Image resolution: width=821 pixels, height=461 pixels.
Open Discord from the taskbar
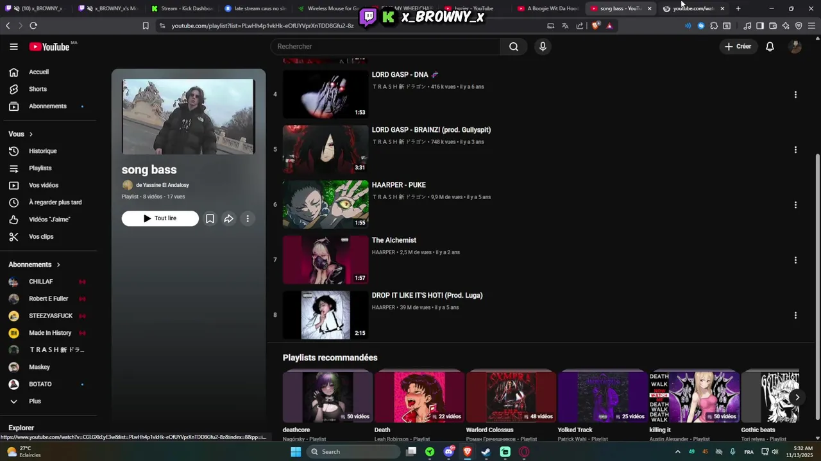click(x=449, y=451)
